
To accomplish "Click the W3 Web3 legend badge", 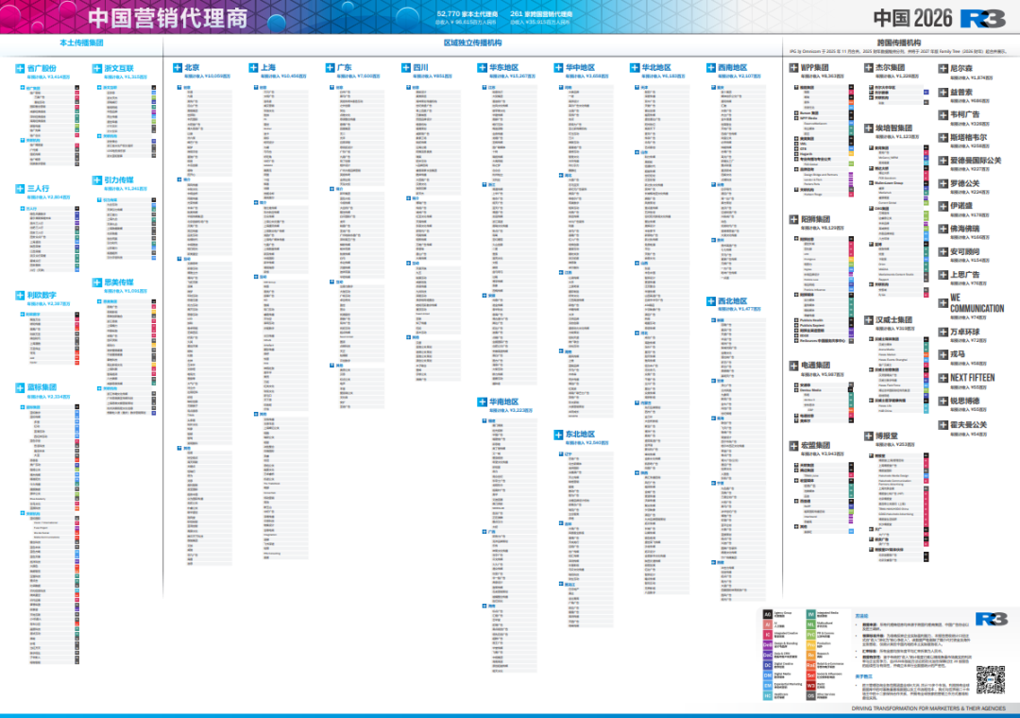I will (x=812, y=685).
